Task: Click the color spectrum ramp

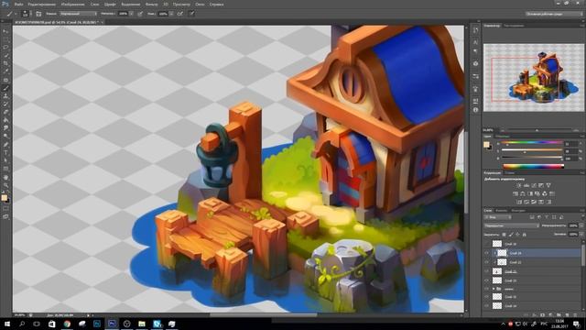Action: pos(533,167)
